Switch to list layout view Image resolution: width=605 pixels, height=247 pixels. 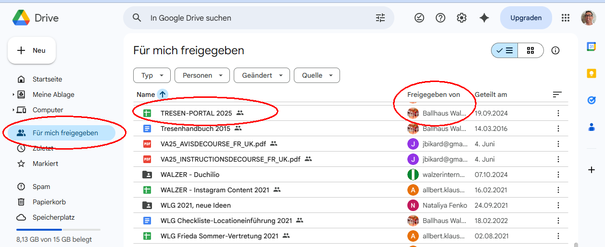click(504, 50)
